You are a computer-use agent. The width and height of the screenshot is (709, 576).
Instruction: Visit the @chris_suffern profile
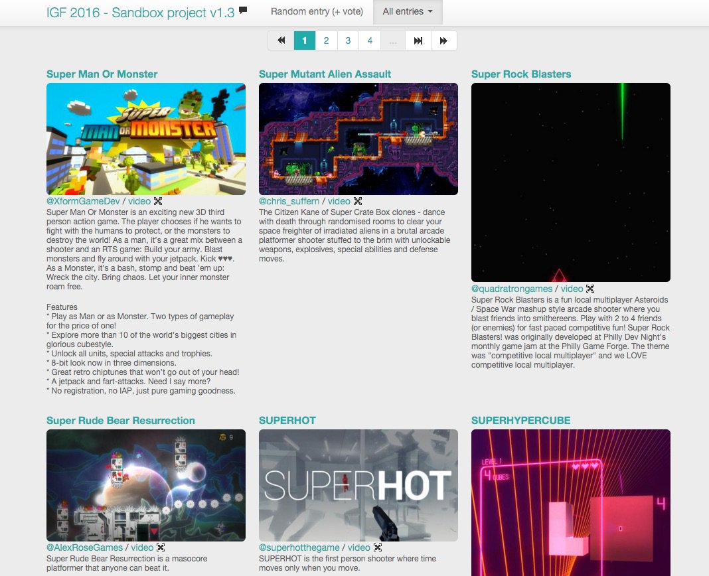(289, 201)
